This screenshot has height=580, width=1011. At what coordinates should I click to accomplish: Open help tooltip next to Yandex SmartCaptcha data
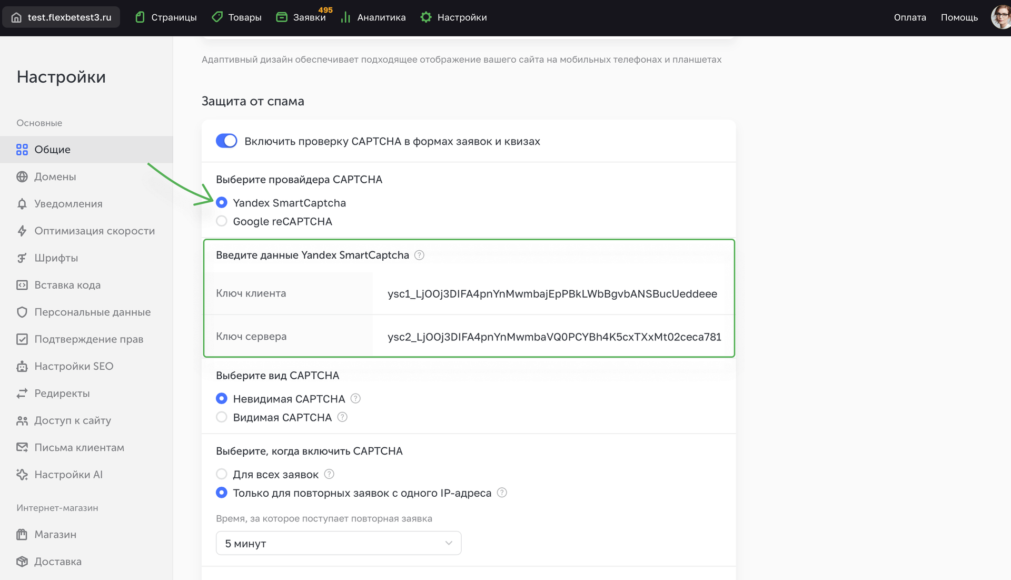point(419,255)
